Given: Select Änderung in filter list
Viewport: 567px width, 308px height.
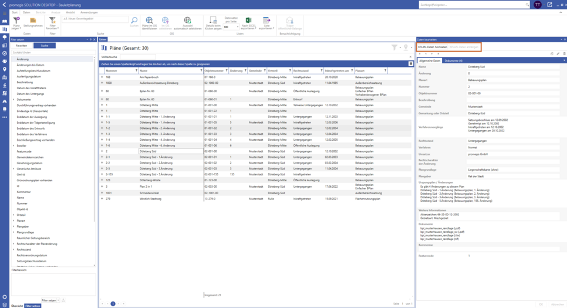Looking at the screenshot, I should 22,59.
